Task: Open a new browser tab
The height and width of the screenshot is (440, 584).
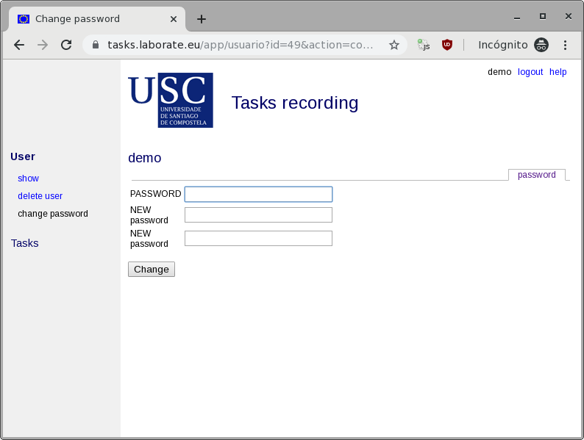Action: click(x=202, y=19)
